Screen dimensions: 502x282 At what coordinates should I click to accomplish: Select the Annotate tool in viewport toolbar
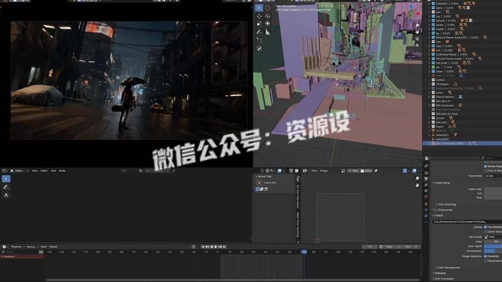[259, 32]
